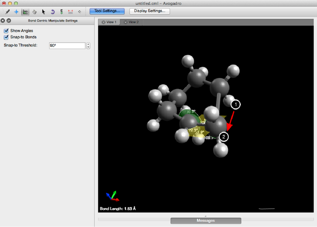Uncheck the Show Angles checkbox

click(x=6, y=31)
